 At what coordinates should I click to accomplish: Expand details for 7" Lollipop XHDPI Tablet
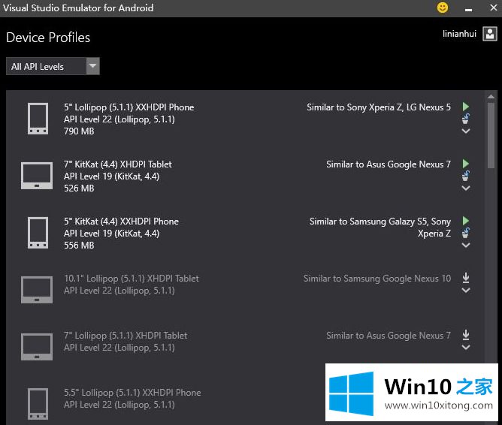point(466,347)
